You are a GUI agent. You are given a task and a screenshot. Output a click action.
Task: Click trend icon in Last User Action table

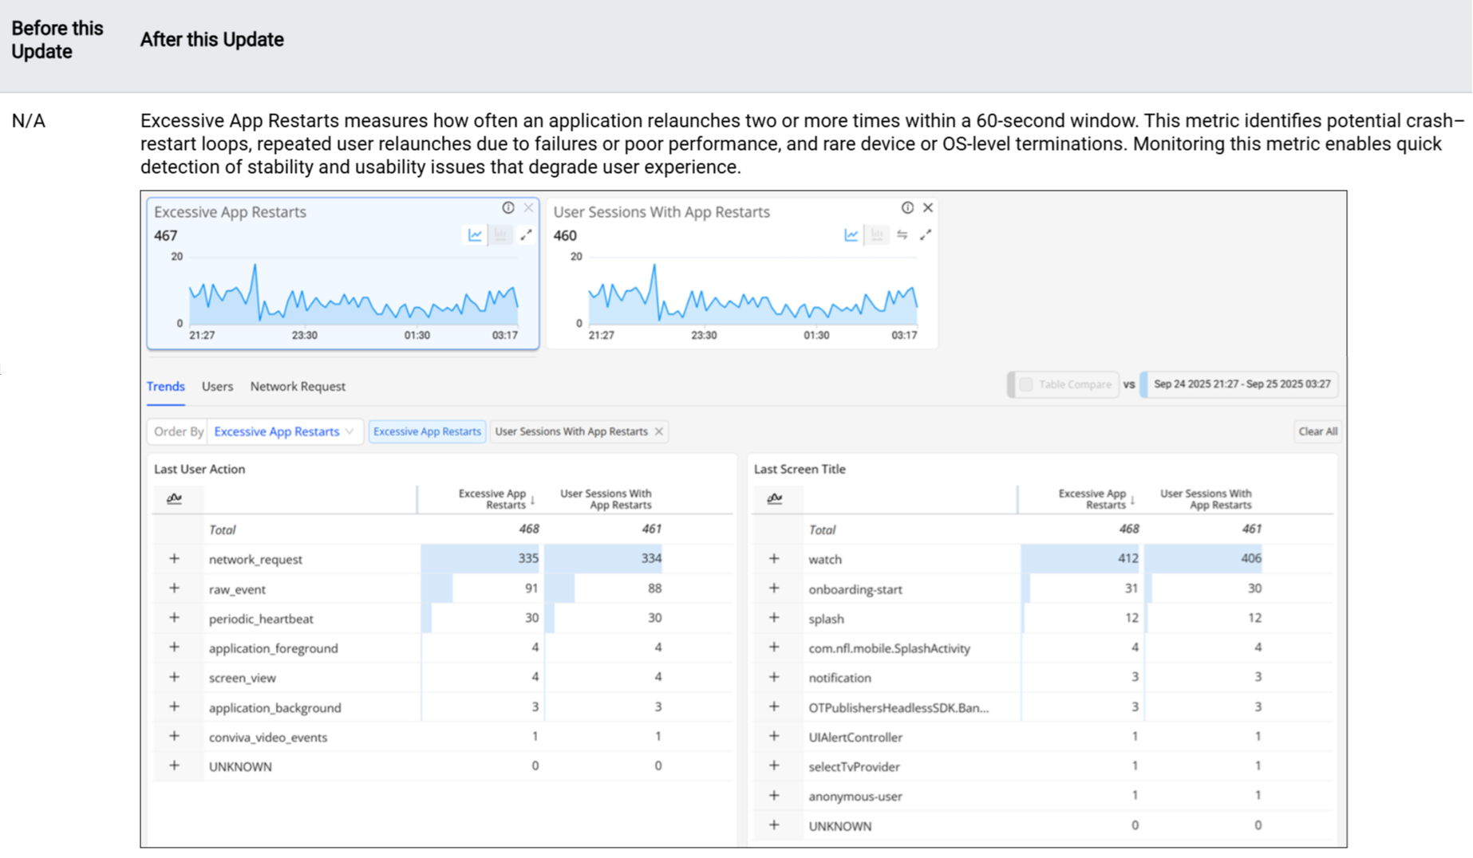174,499
